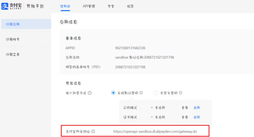
Task: Open the 学堂 tab
Action: 111,6
